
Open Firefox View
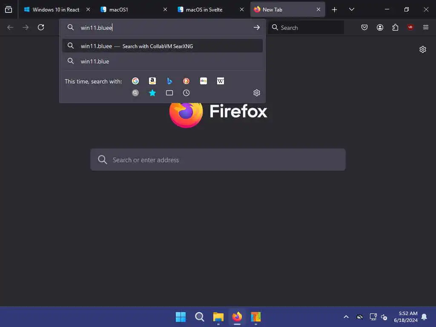point(9,9)
